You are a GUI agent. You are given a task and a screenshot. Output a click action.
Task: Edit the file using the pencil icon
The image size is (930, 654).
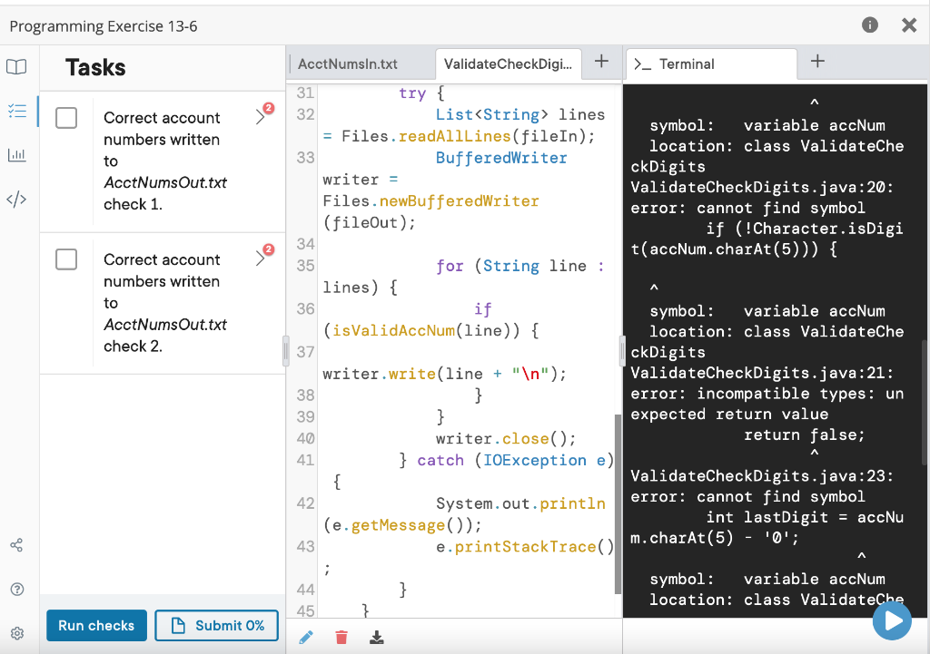[x=306, y=637]
